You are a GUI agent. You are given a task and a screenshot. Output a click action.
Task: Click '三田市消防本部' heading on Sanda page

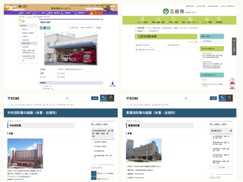tap(147, 36)
